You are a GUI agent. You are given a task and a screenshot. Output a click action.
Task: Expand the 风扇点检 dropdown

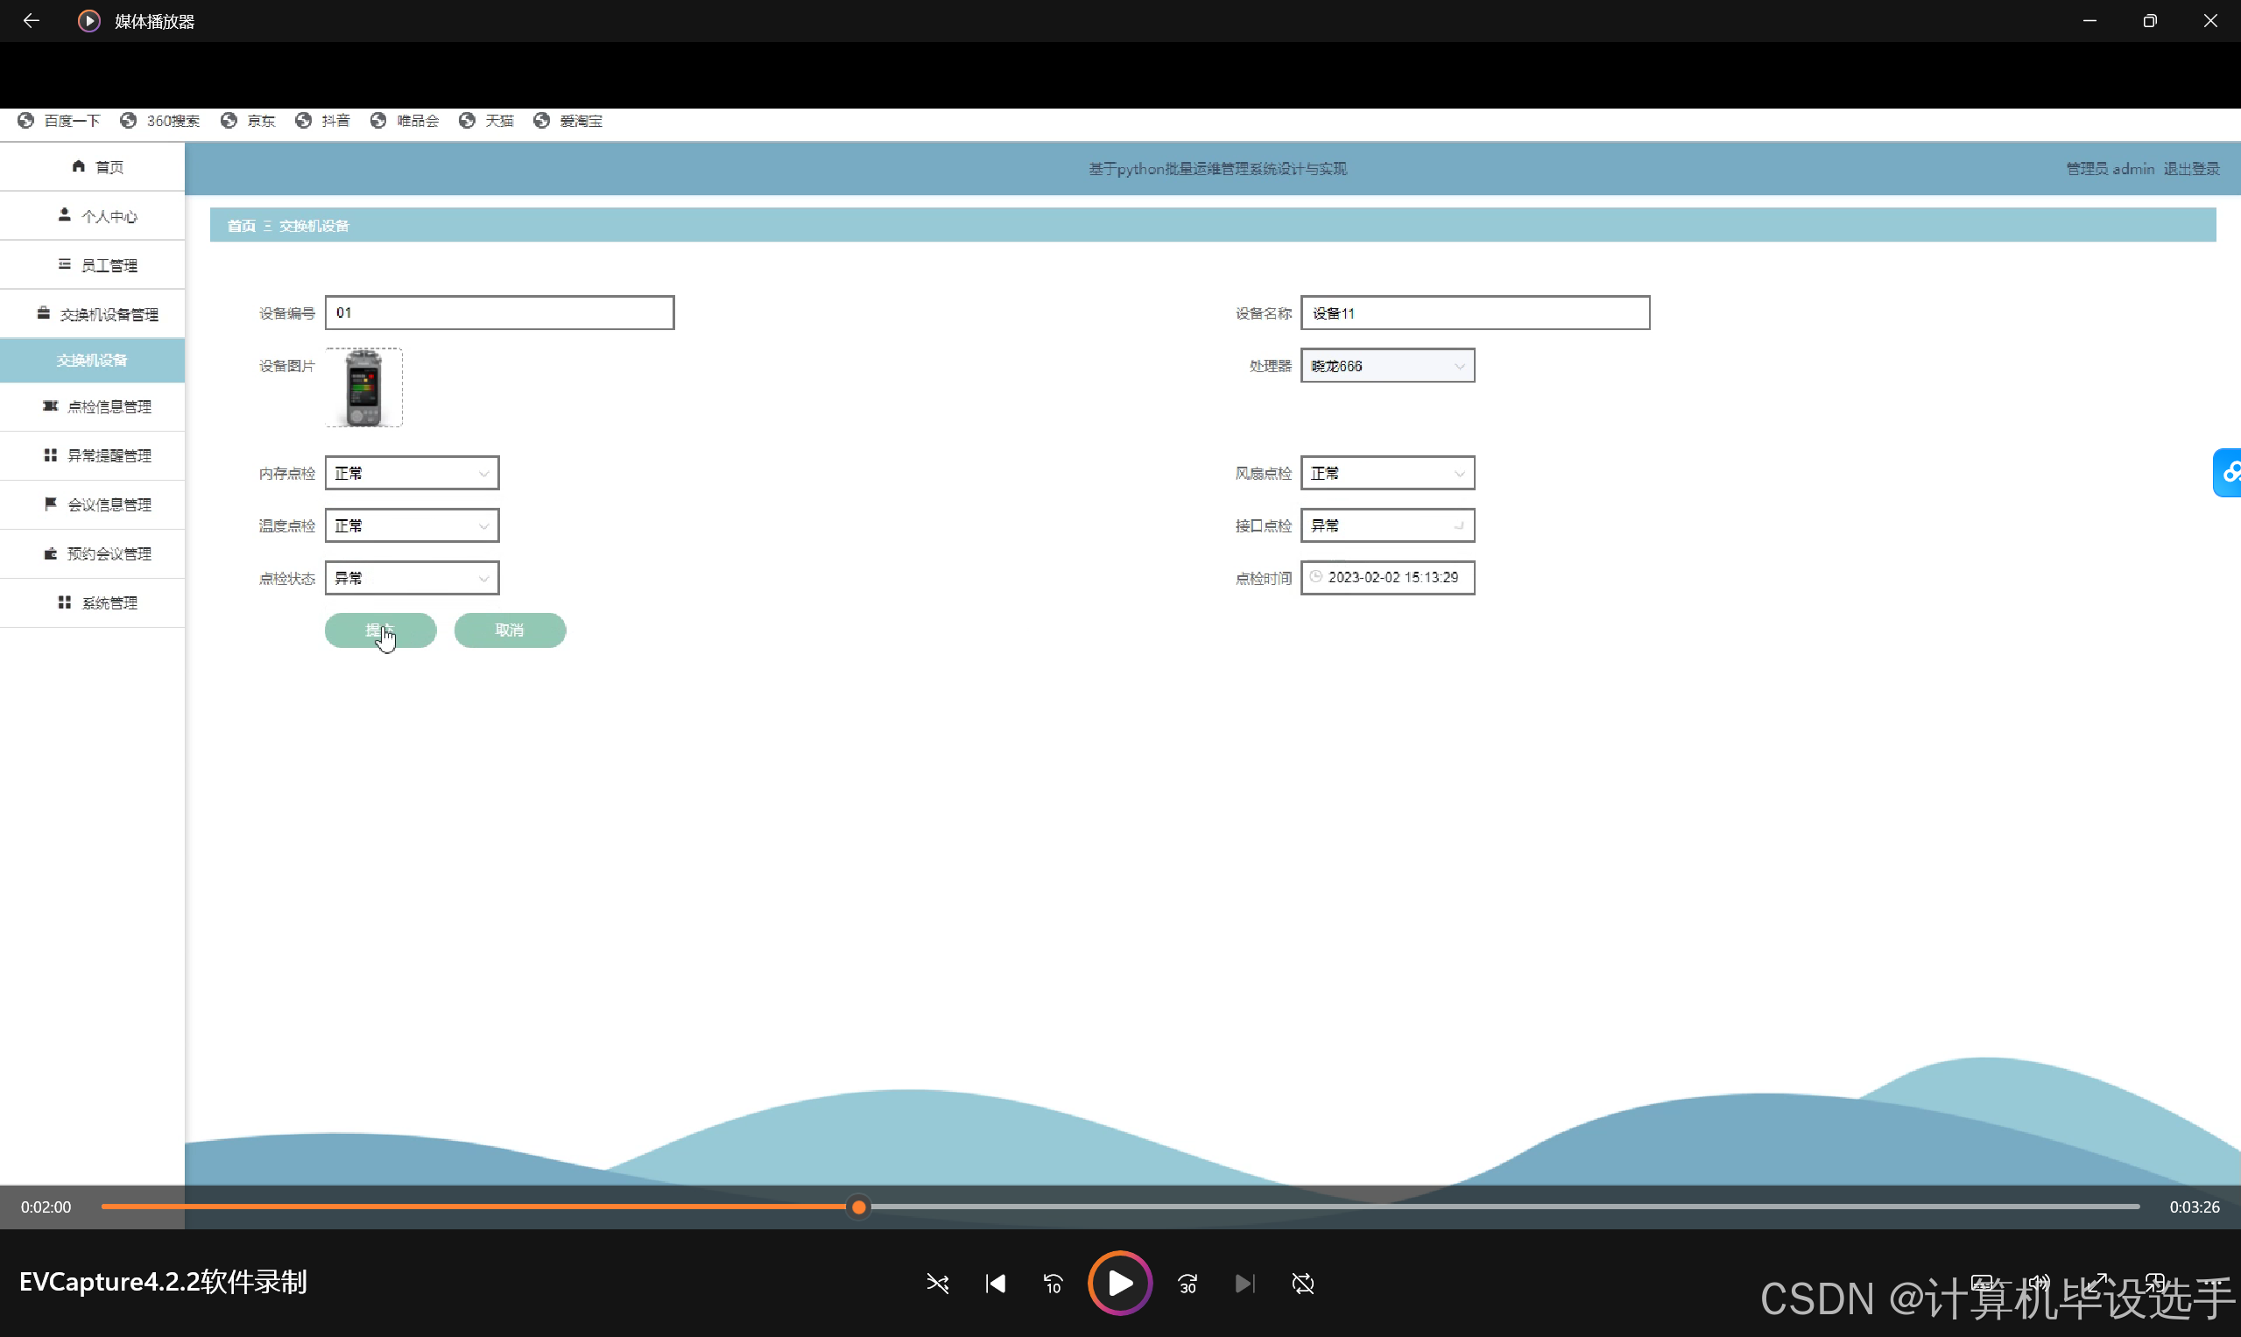click(x=1387, y=473)
